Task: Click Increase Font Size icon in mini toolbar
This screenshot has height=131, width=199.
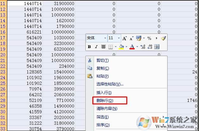Action: 124,38
